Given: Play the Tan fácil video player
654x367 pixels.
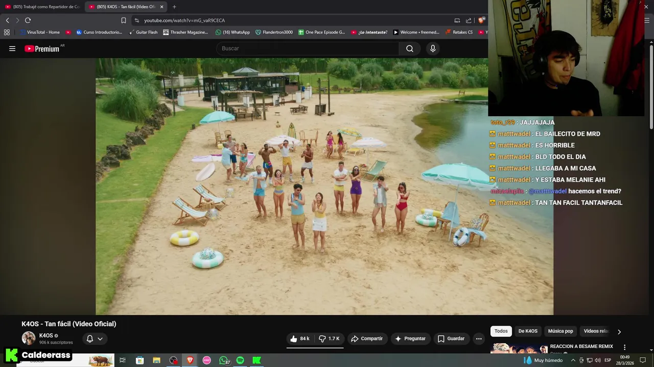Looking at the screenshot, I should (324, 187).
